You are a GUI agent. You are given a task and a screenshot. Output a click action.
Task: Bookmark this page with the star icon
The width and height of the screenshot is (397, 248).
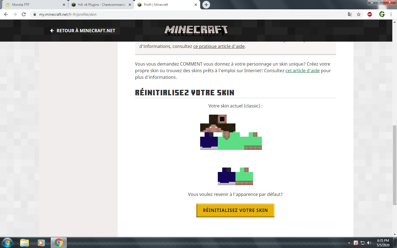(x=359, y=14)
